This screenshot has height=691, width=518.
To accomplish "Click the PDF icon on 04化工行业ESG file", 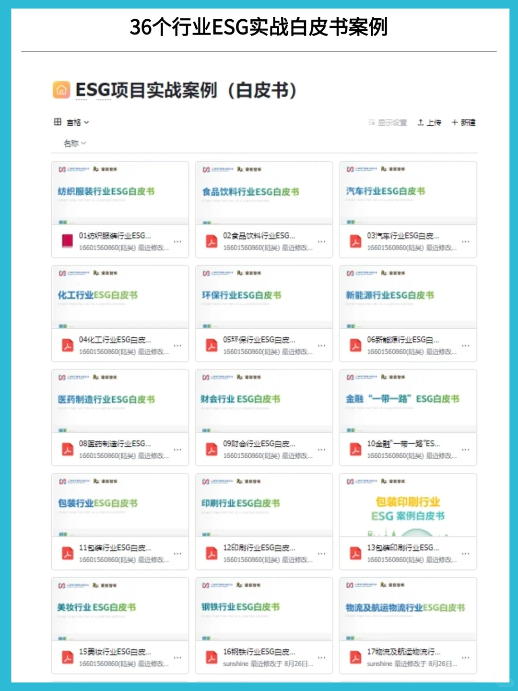I will click(x=68, y=345).
